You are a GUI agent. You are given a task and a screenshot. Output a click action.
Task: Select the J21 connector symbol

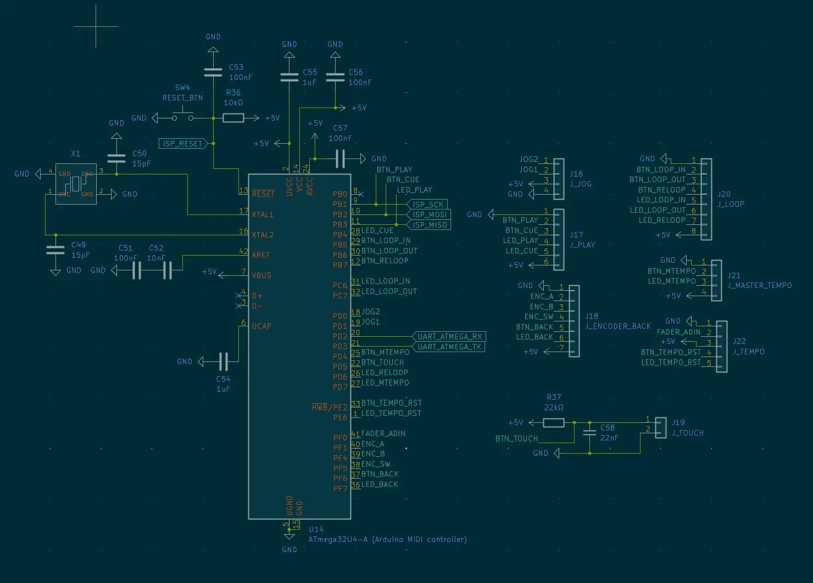click(716, 280)
